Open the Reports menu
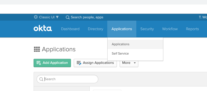Viewport: 207px width, 91px height. pos(192,29)
